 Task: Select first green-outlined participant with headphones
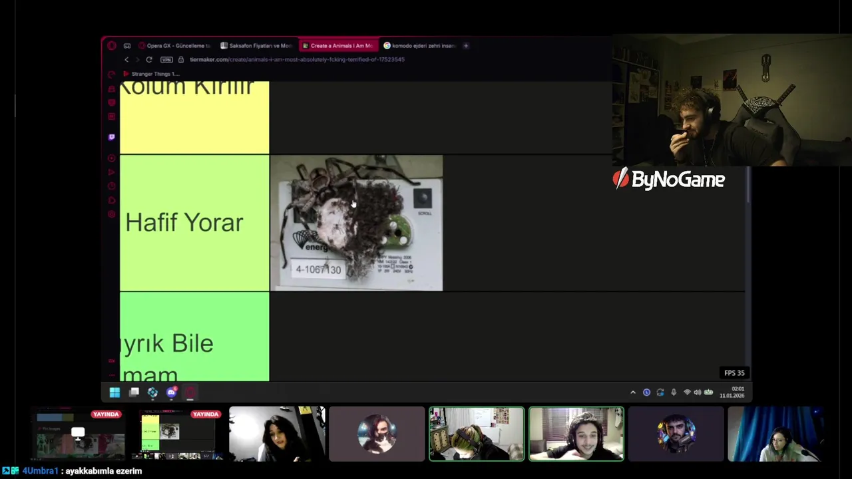point(477,434)
